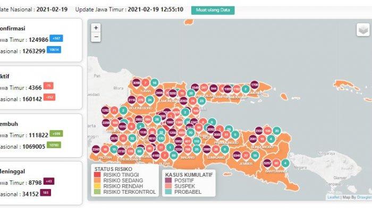Click the Jawa Timur confirmed count 124986
Viewport: 372px width, 208px height.
coord(38,40)
